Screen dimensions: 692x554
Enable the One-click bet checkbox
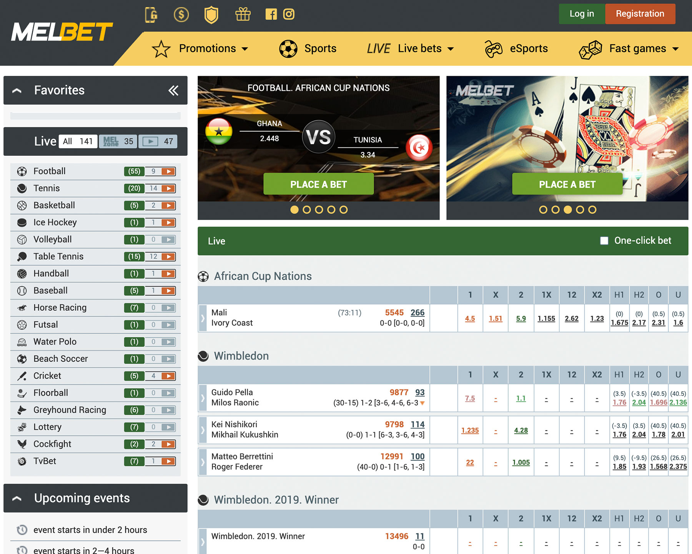[x=604, y=241]
